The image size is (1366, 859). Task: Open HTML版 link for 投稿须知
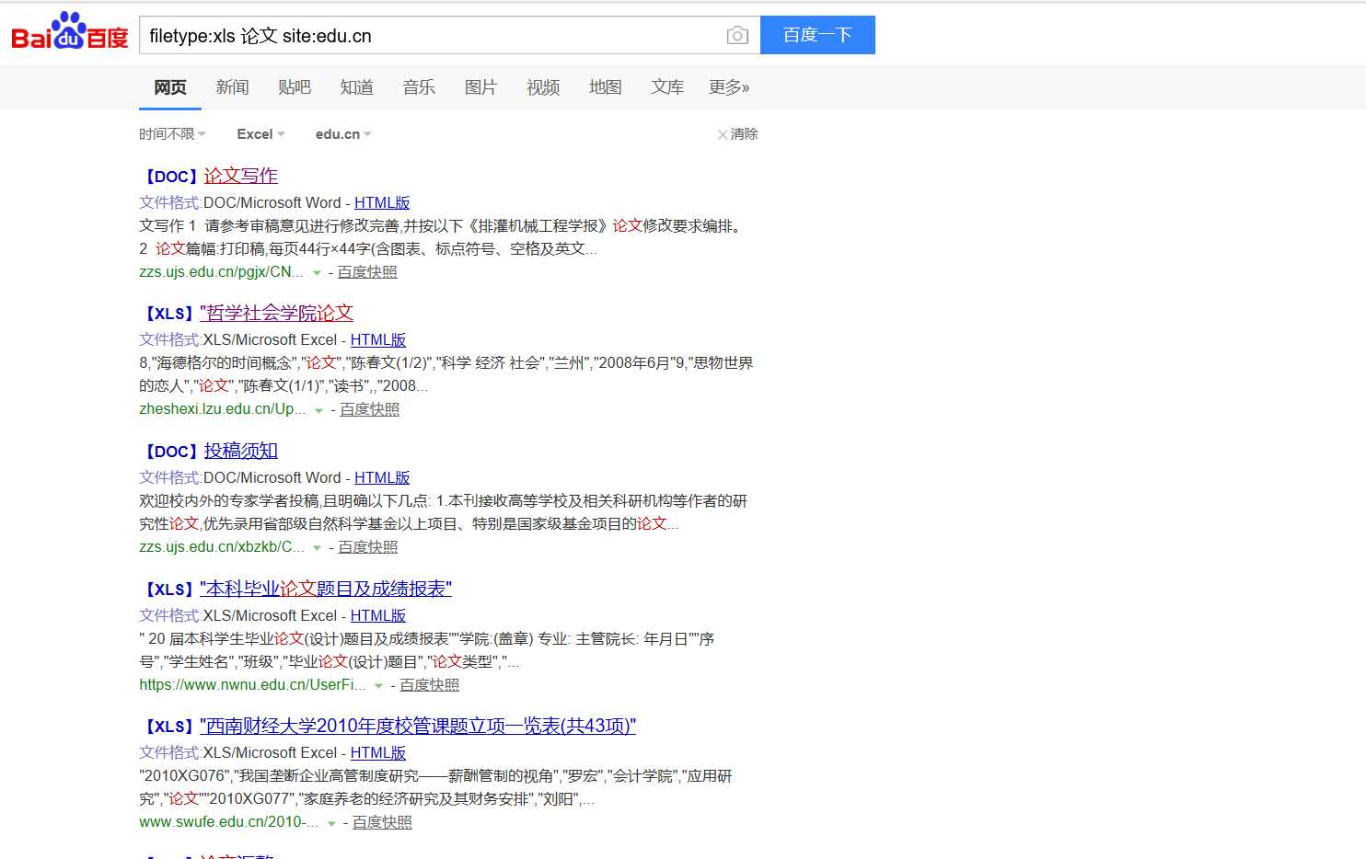pyautogui.click(x=382, y=478)
